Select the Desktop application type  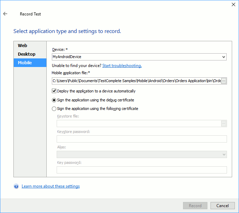coord(27,54)
